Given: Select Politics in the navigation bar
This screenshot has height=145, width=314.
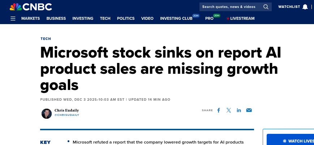Looking at the screenshot, I should (126, 18).
